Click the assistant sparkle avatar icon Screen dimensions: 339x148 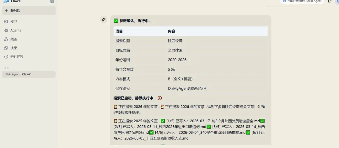coord(104,20)
